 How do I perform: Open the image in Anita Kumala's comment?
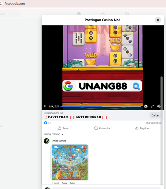pos(70,162)
